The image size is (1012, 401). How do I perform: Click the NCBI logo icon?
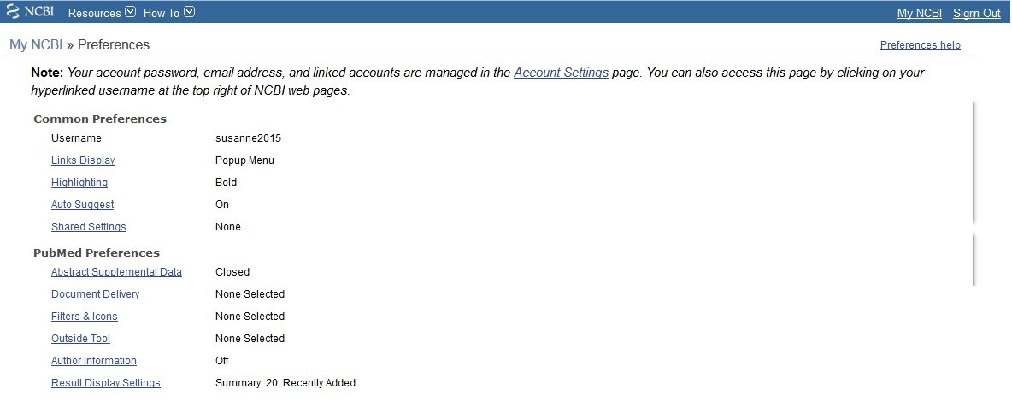tap(15, 12)
